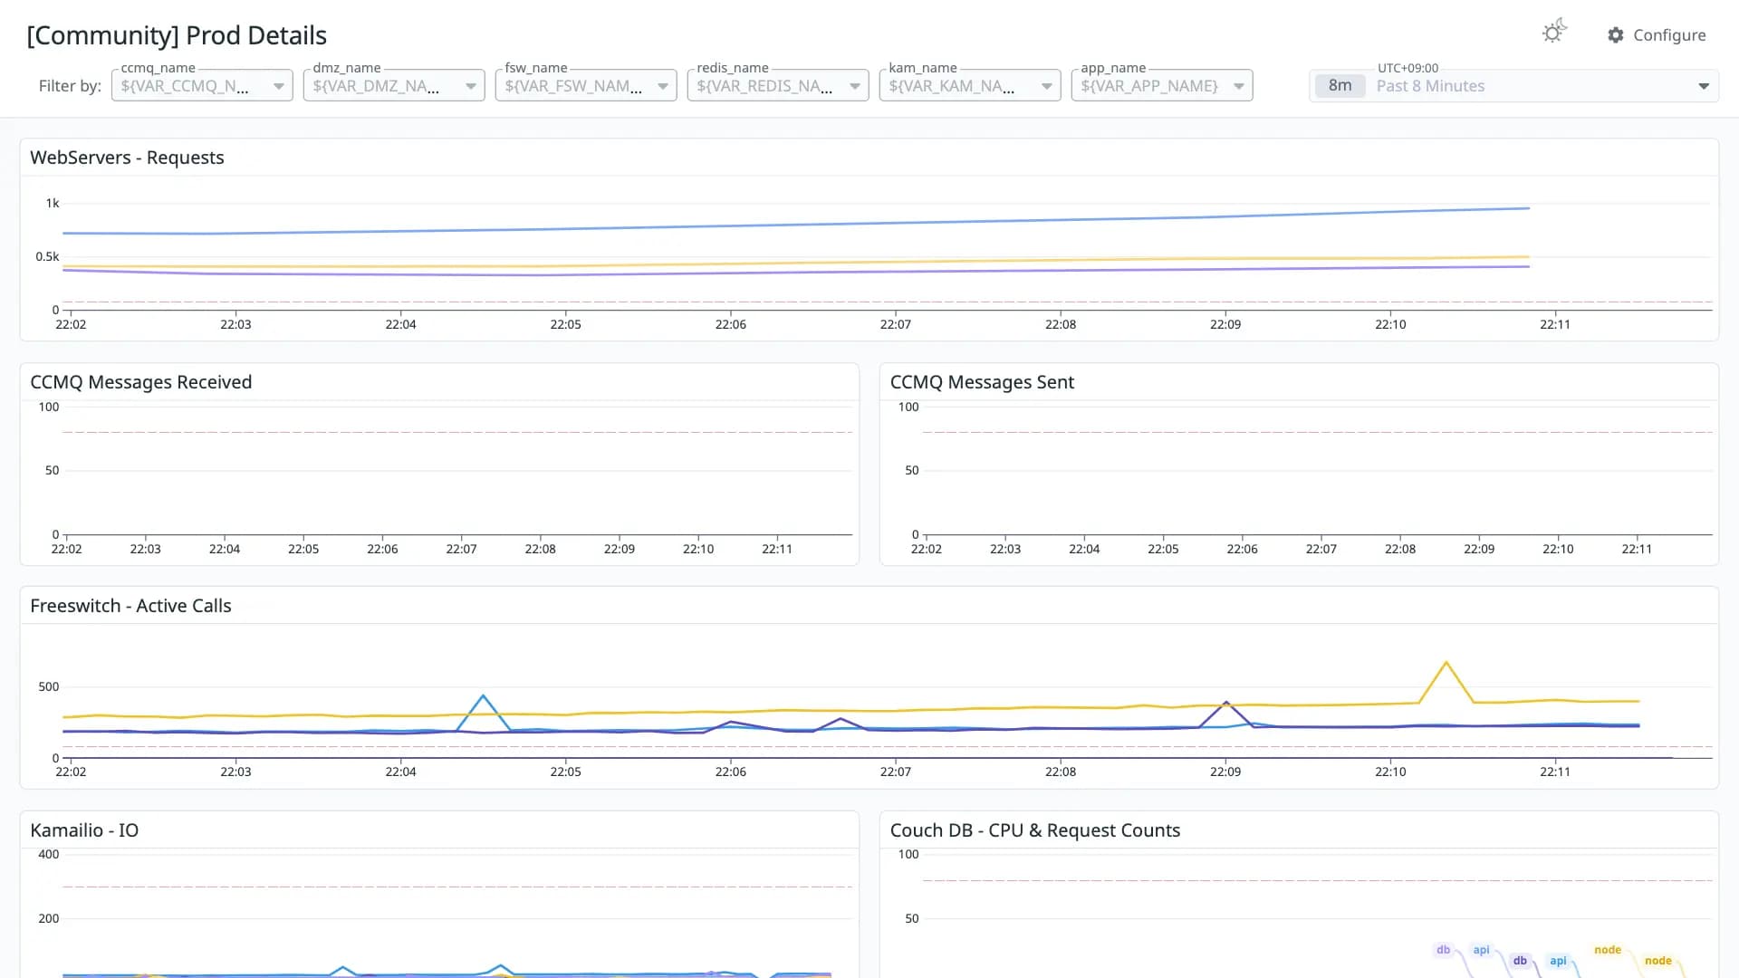Open the Past 8 Minutes time range selector
The image size is (1739, 978).
(x=1513, y=85)
